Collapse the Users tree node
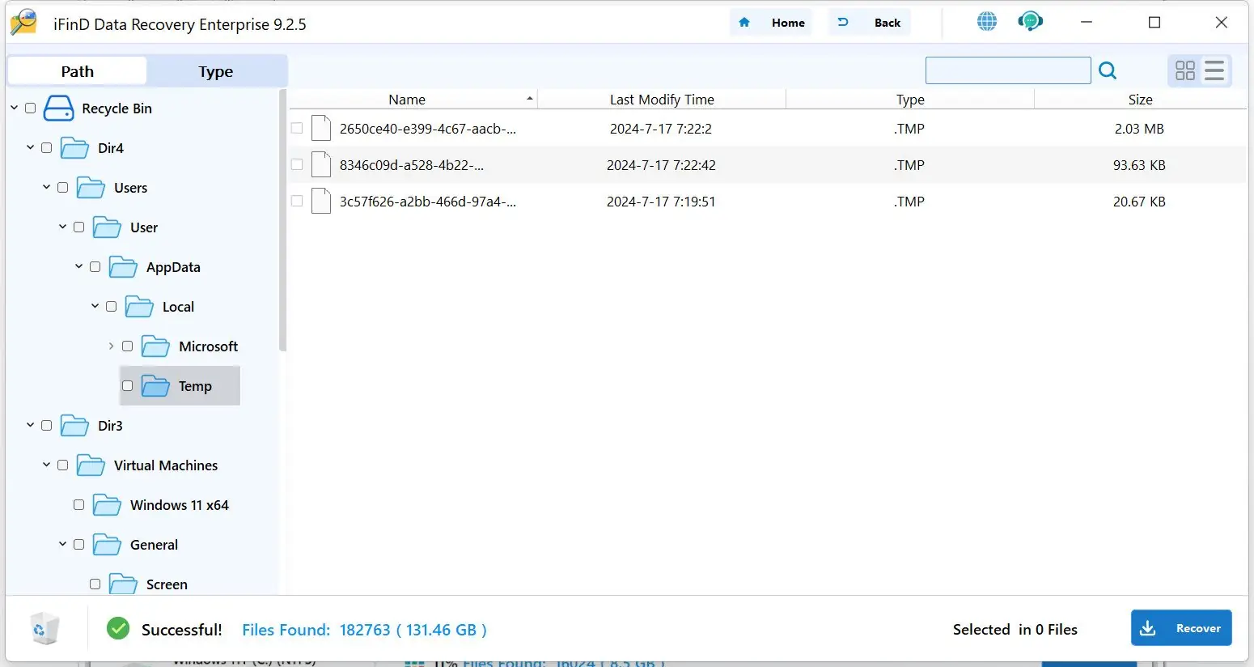The width and height of the screenshot is (1254, 667). (x=47, y=187)
